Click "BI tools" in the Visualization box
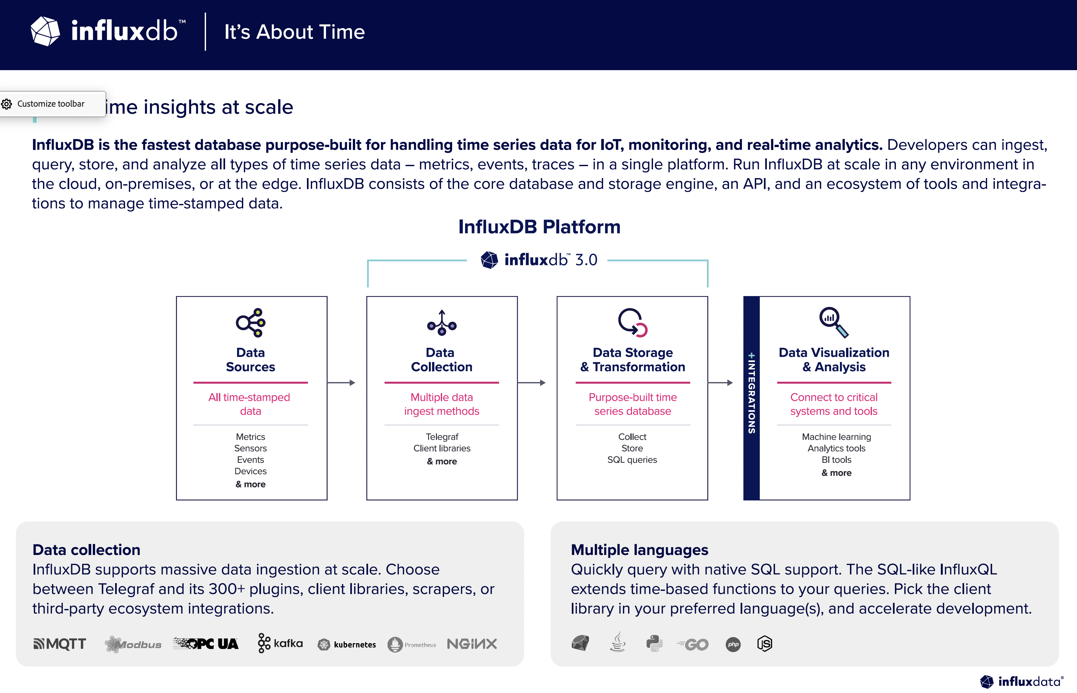 [x=836, y=459]
